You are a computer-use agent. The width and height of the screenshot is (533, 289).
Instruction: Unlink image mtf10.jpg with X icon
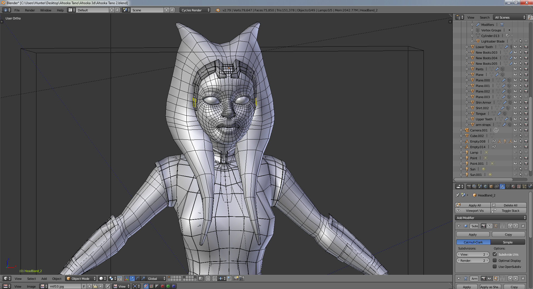point(101,286)
